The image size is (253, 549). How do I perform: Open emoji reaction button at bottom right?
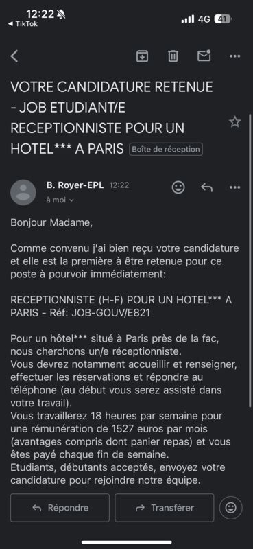click(x=230, y=508)
